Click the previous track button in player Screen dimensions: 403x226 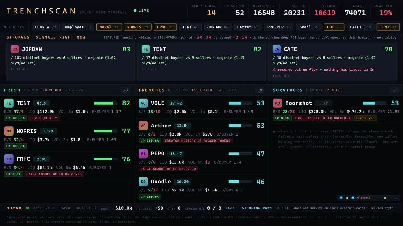[x=341, y=198]
